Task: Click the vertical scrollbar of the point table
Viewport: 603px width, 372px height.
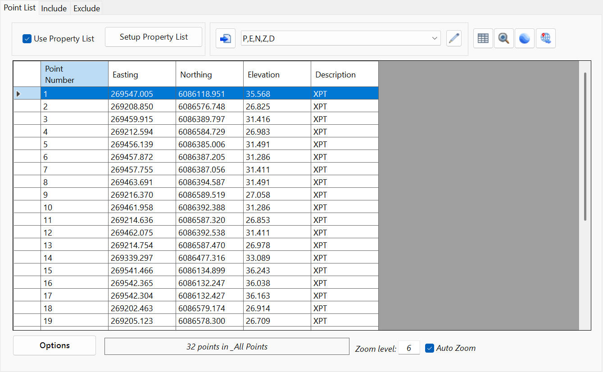Action: pos(585,146)
